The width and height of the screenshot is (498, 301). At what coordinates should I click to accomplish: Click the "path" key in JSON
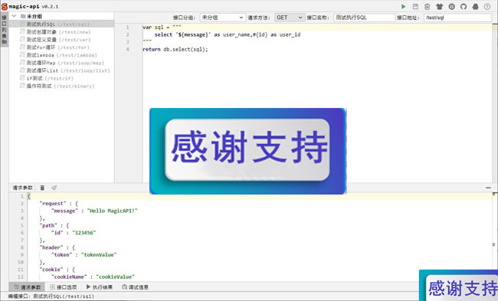(48, 225)
